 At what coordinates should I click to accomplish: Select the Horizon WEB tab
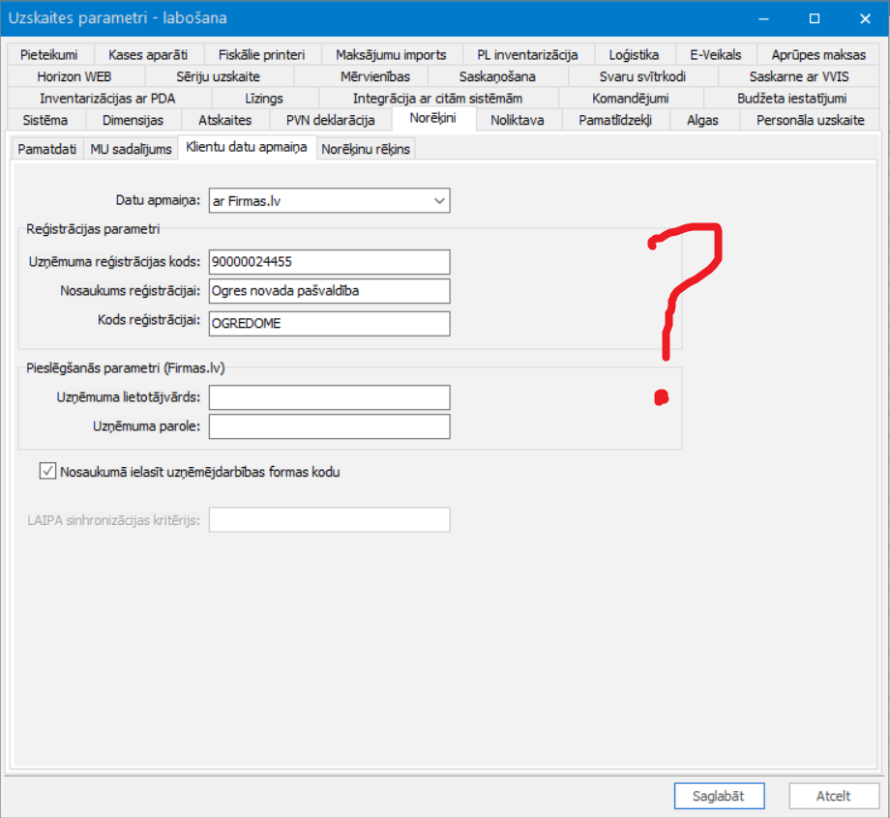click(74, 76)
